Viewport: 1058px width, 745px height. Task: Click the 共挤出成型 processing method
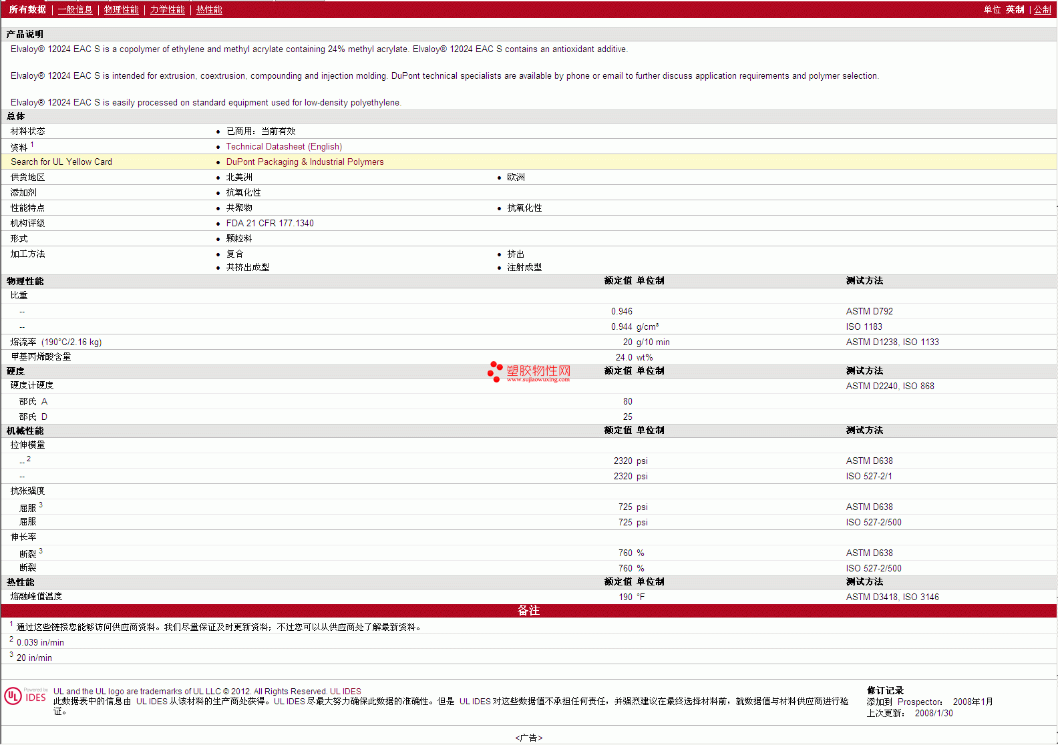click(x=248, y=267)
